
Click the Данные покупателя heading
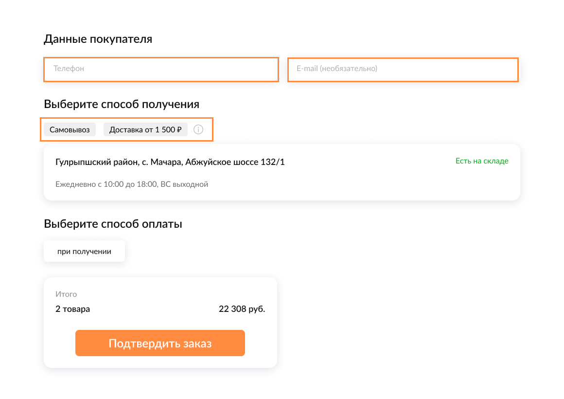tap(98, 39)
